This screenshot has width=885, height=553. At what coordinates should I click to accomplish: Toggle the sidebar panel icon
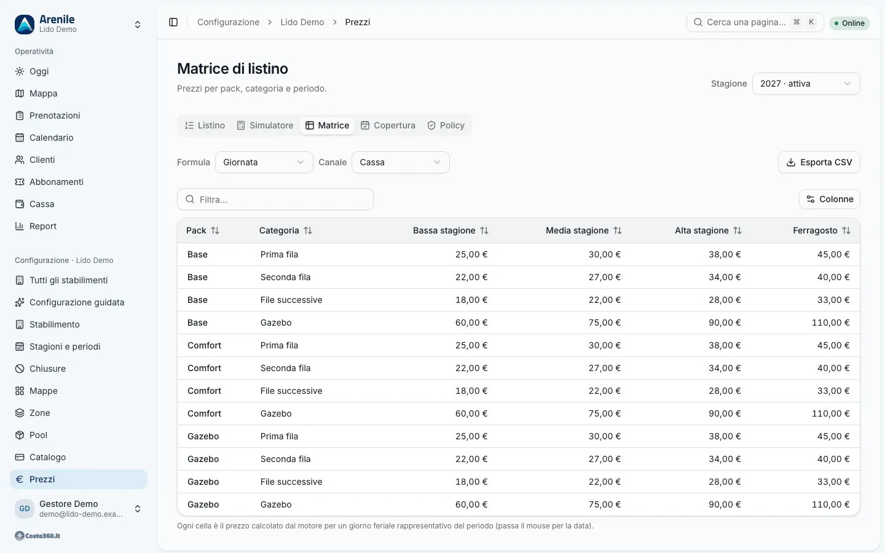point(173,22)
